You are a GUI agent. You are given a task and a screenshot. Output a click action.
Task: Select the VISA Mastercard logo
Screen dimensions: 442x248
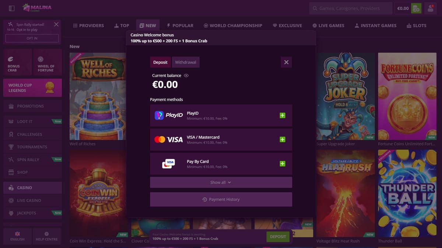(168, 140)
